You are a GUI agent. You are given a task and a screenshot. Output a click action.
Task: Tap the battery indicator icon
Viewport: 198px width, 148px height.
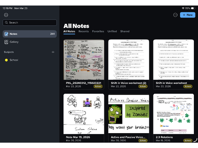click(193, 8)
